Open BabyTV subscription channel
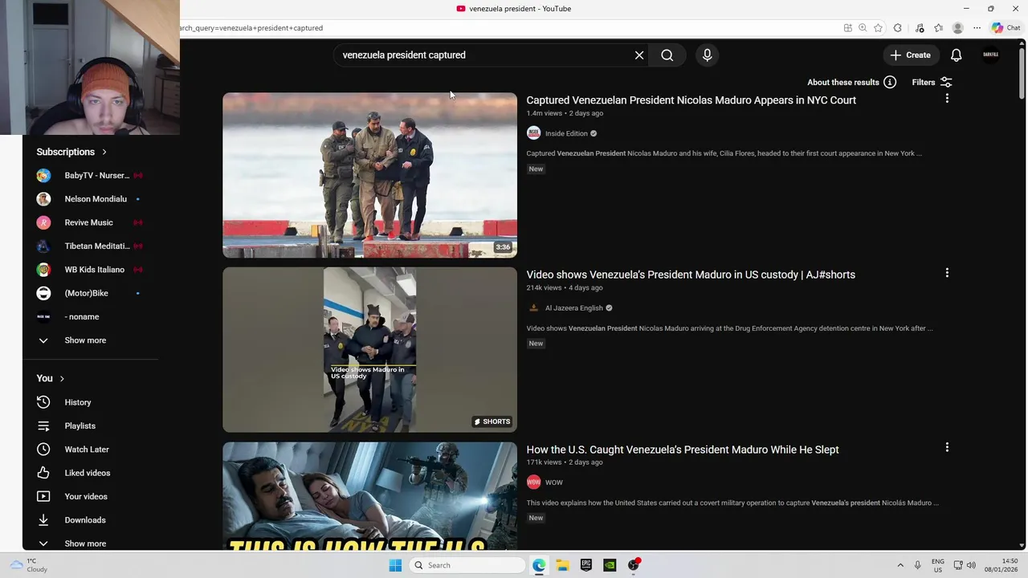 click(90, 175)
